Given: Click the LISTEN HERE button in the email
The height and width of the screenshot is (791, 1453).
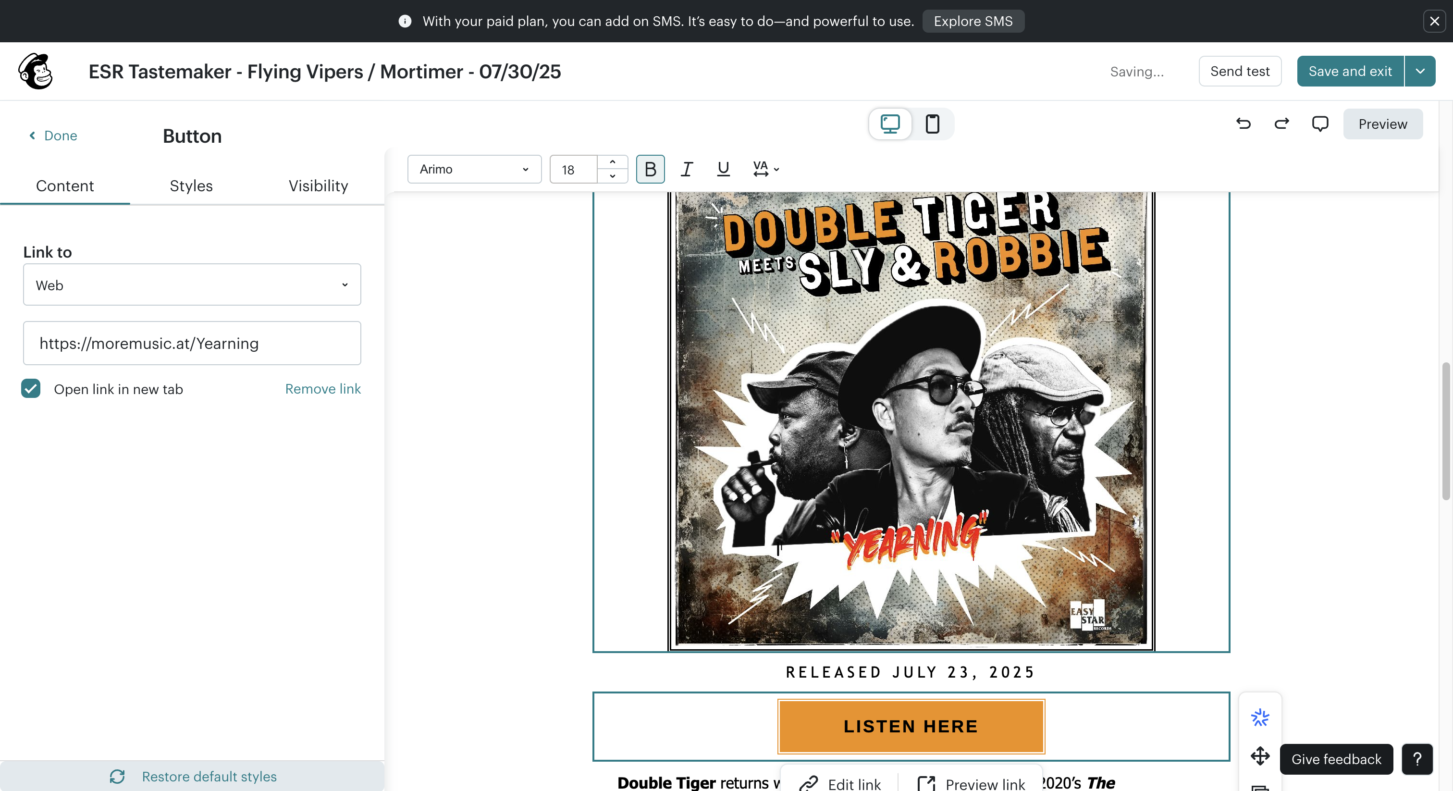Looking at the screenshot, I should point(911,726).
